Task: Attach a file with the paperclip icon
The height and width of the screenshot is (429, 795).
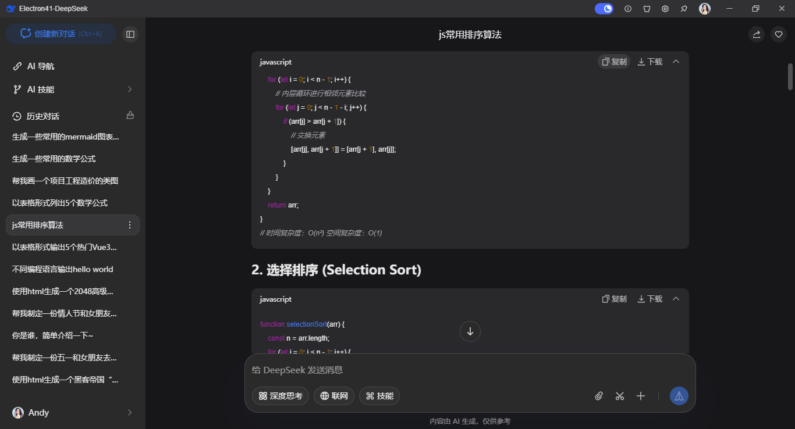Action: tap(599, 396)
